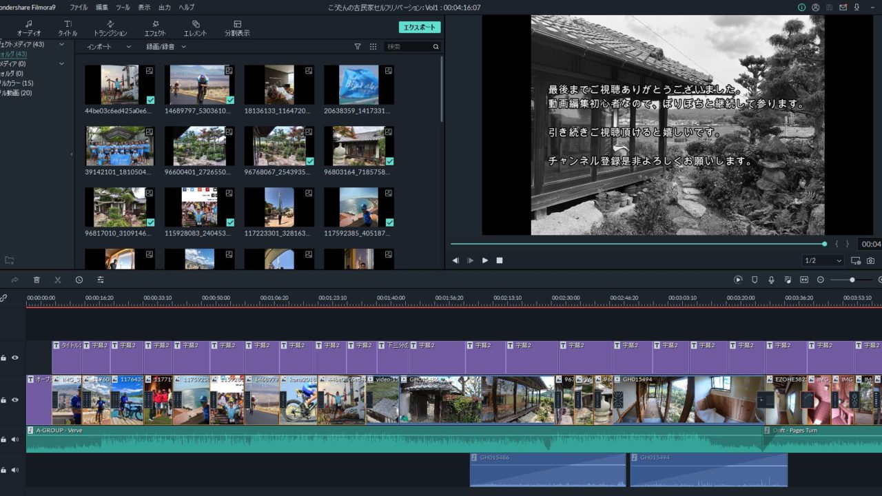This screenshot has width=882, height=496.
Task: Open the エレメント (Elements) tab
Action: click(195, 28)
